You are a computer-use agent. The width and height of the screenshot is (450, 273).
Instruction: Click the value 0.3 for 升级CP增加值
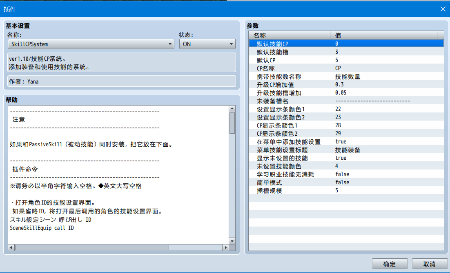point(339,84)
